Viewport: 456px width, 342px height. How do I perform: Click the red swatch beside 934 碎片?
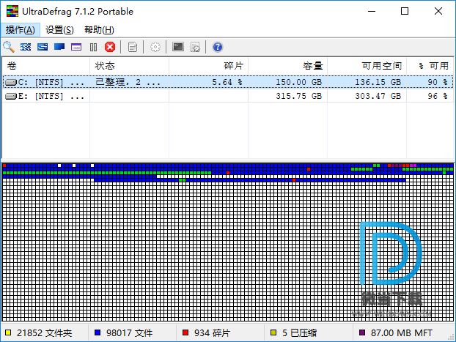[x=185, y=332]
